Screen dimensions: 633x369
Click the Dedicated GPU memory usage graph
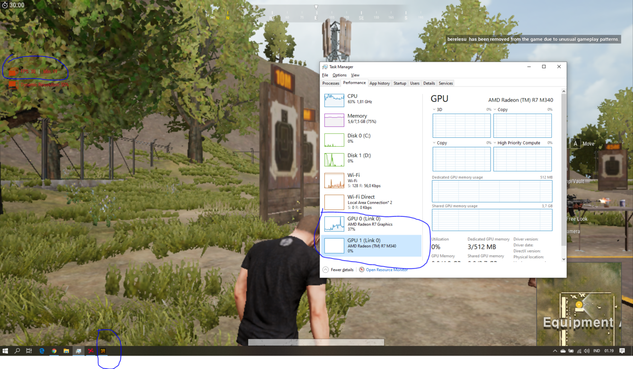[492, 191]
